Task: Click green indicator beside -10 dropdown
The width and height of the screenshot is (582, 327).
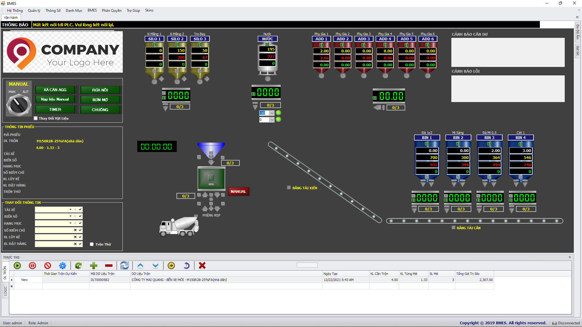Action: 278,113
